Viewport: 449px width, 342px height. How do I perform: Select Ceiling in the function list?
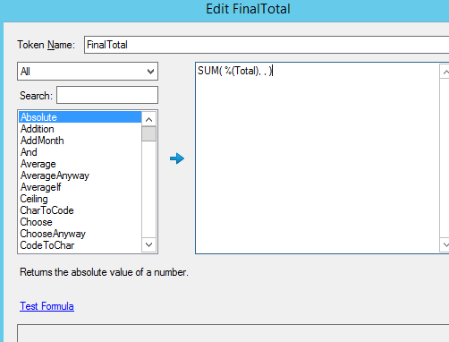click(80, 199)
